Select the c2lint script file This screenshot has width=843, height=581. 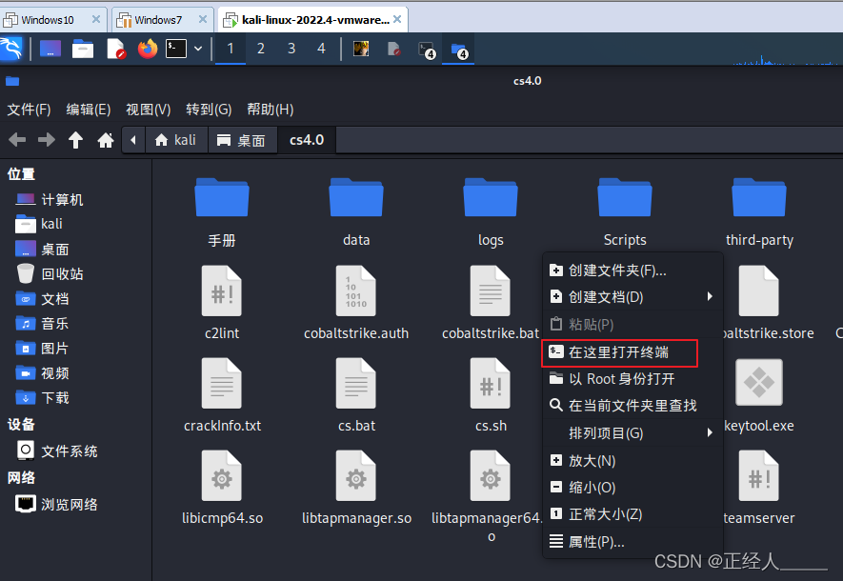coord(222,291)
